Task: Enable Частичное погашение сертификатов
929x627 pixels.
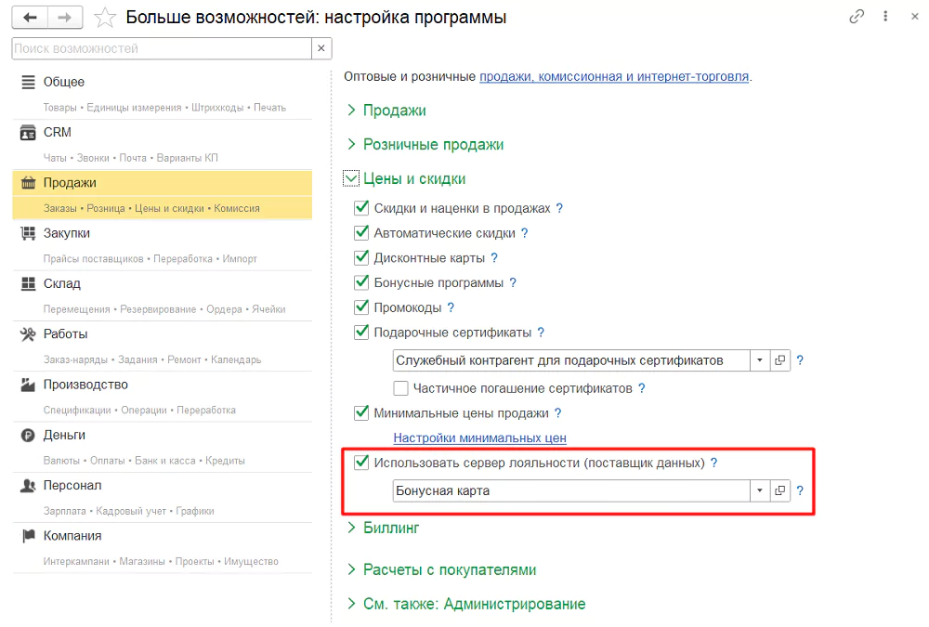Action: tap(400, 388)
